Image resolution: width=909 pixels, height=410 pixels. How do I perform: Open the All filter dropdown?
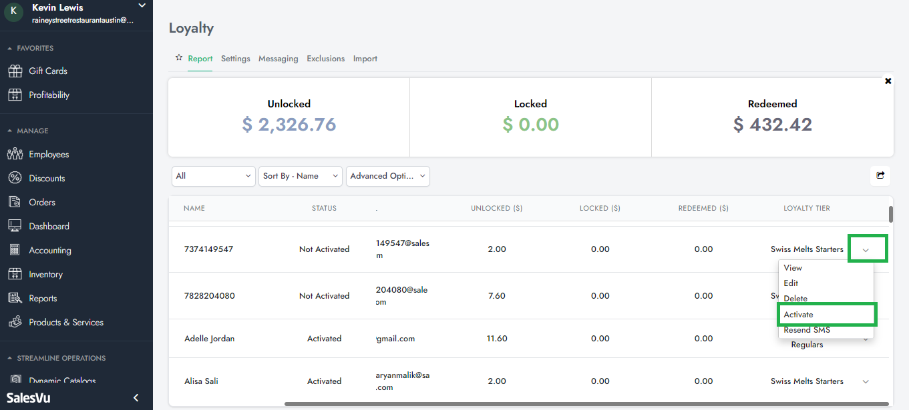click(x=213, y=176)
